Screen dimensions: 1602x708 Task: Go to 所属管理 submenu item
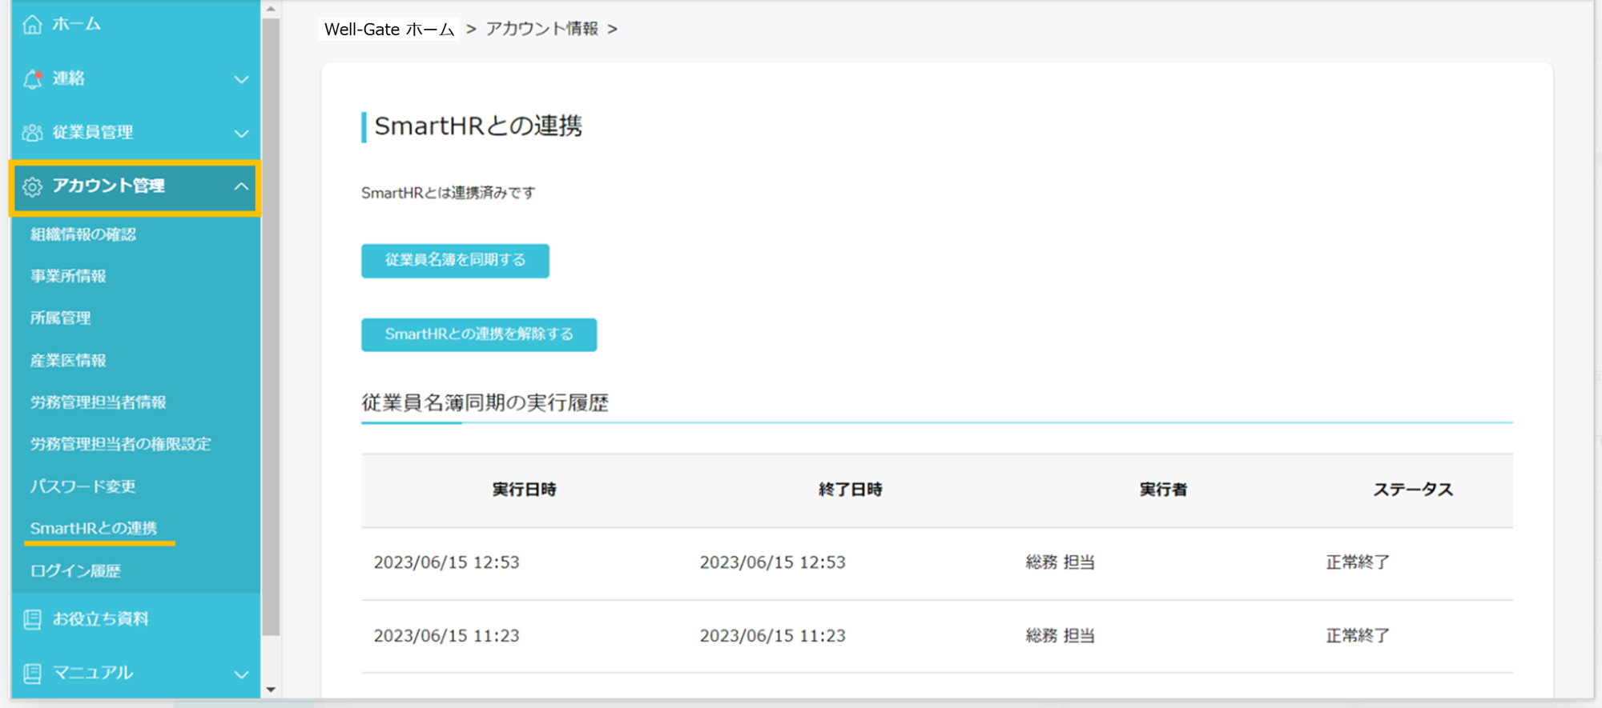click(x=61, y=318)
